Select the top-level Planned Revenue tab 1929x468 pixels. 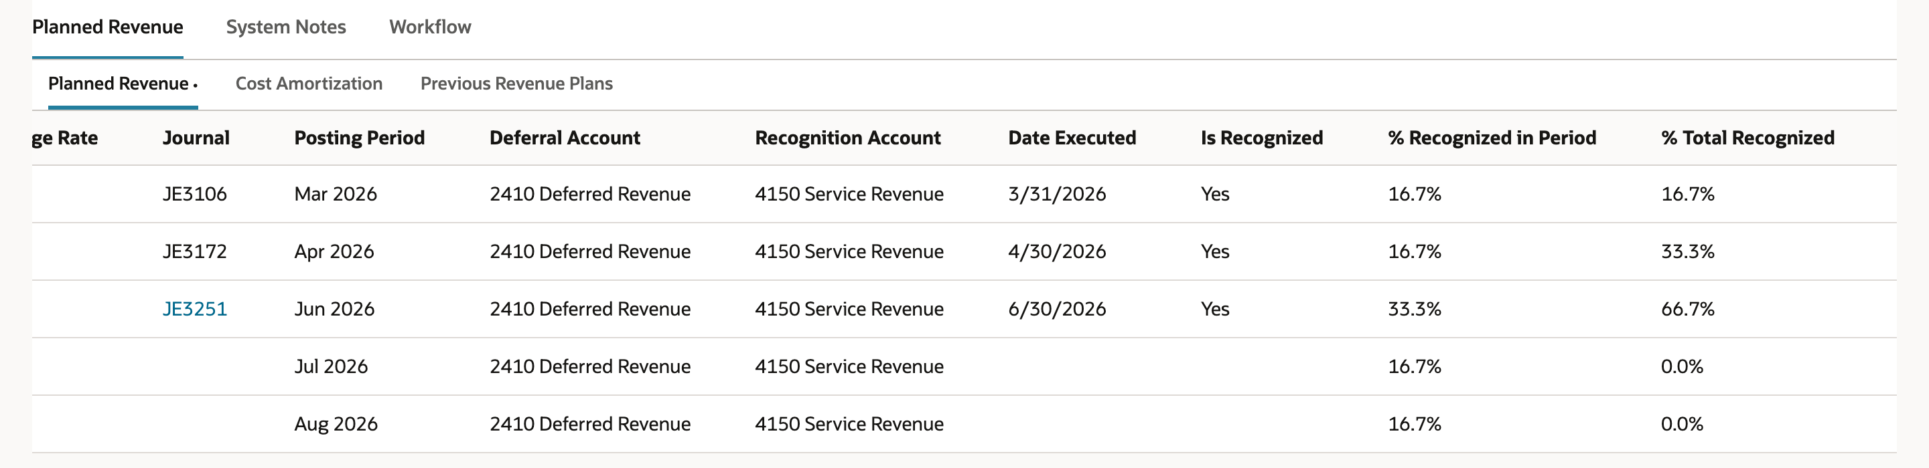(x=107, y=27)
